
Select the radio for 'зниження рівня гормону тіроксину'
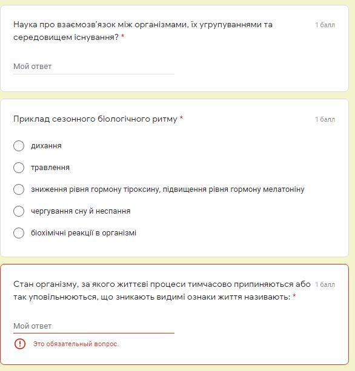[x=19, y=189]
